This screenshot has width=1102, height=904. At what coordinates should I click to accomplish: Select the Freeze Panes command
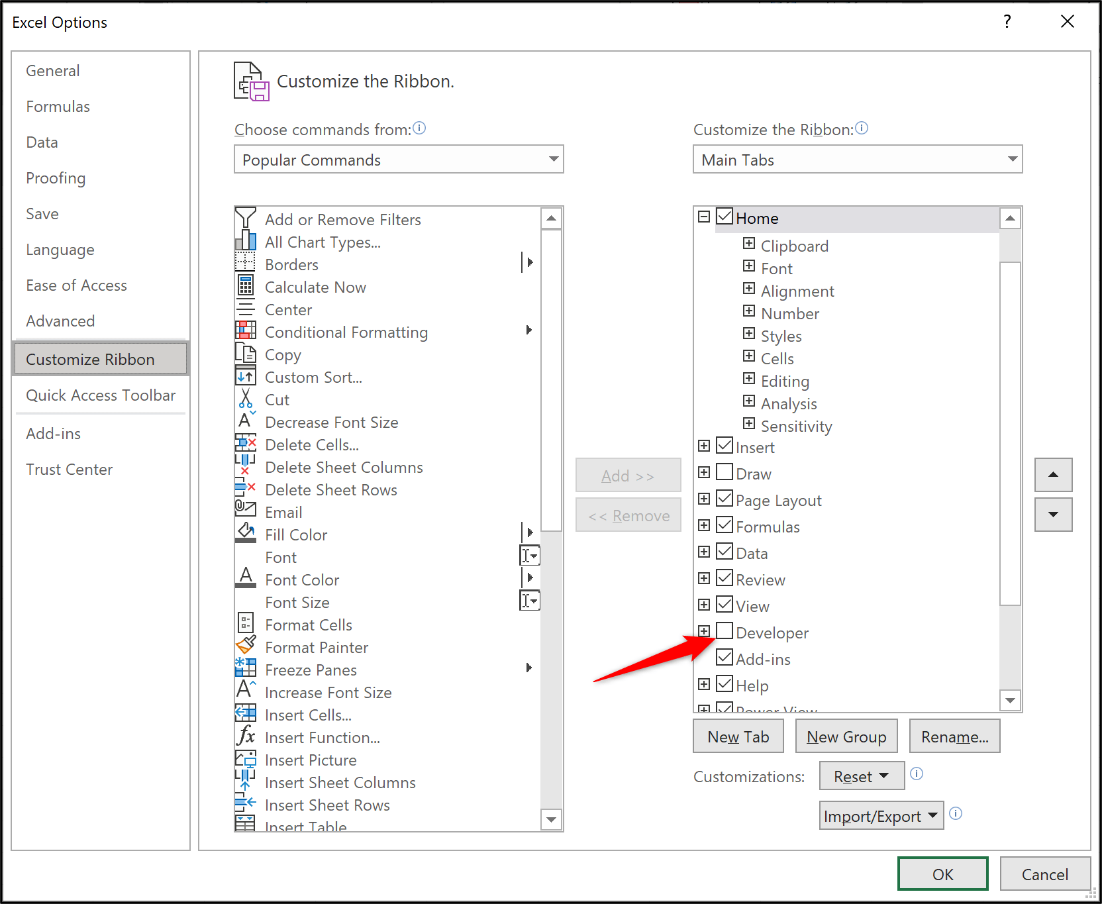click(x=310, y=670)
